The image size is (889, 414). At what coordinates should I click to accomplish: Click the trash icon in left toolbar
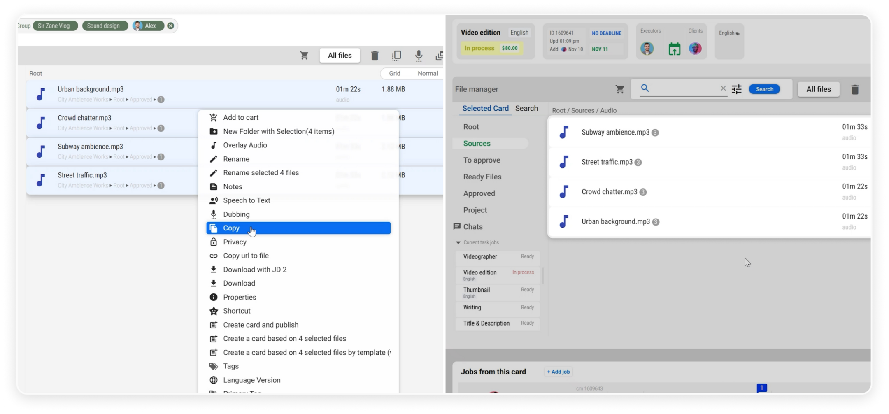[375, 56]
